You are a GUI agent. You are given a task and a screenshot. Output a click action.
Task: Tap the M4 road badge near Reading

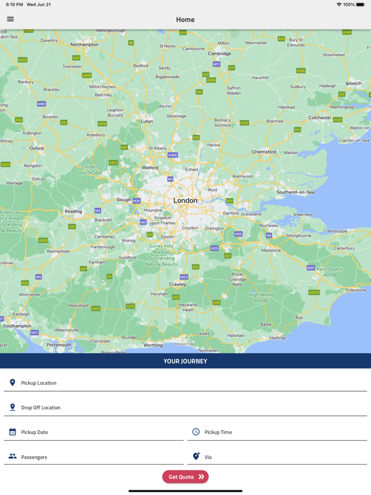(x=98, y=210)
